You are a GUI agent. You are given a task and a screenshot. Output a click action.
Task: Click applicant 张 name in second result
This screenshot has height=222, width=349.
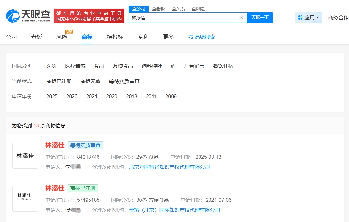pos(73,210)
